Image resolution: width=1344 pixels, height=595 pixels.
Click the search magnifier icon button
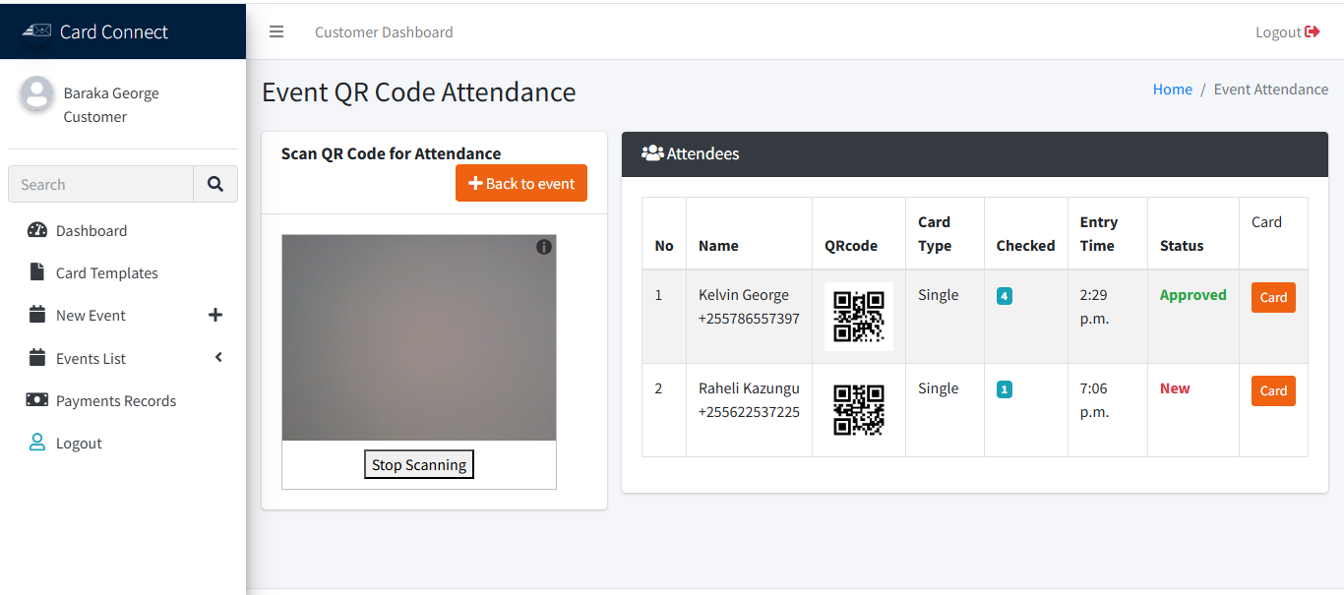tap(215, 184)
